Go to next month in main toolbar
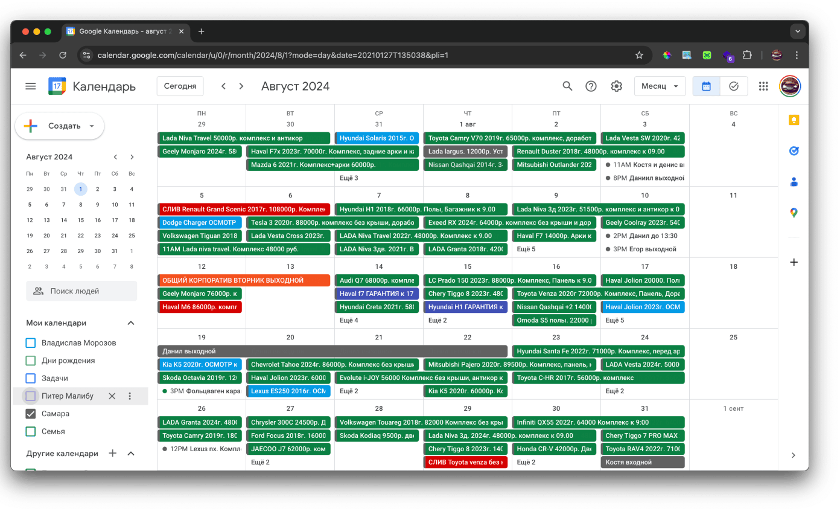This screenshot has height=511, width=840. point(241,86)
